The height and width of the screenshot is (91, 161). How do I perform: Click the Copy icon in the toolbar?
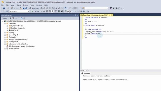click(59, 8)
